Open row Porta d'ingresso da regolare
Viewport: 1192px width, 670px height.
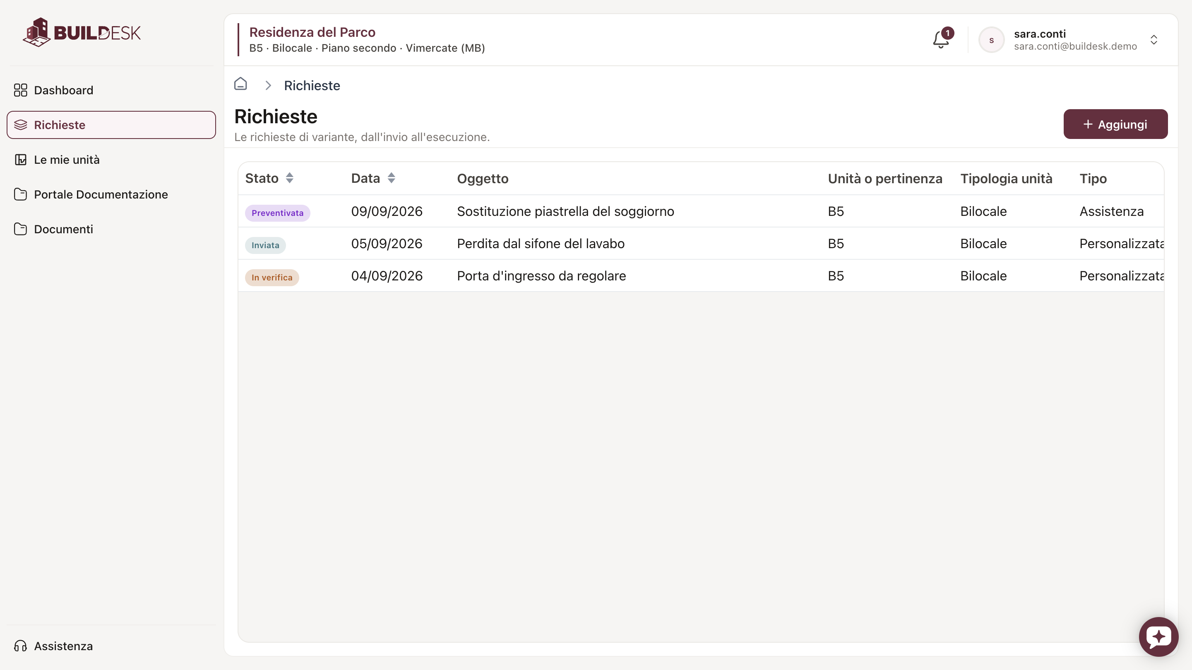click(x=701, y=276)
